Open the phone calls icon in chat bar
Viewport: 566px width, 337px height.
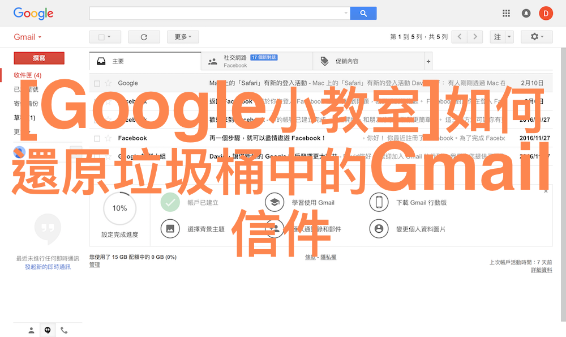click(64, 330)
